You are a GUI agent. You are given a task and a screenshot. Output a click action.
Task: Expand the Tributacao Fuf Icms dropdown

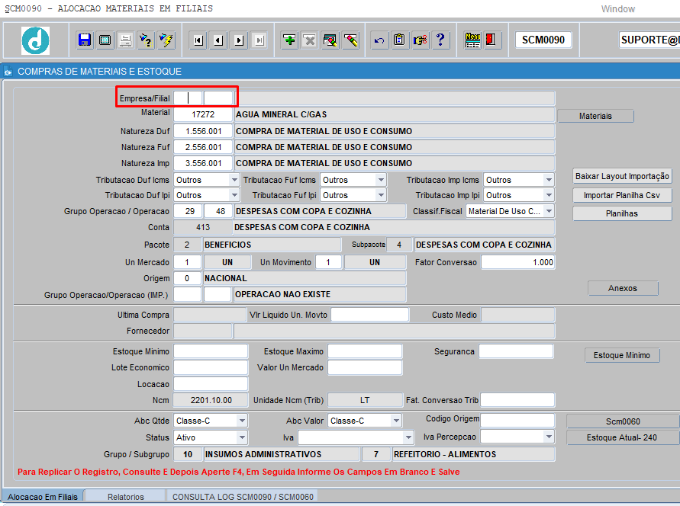click(x=381, y=180)
